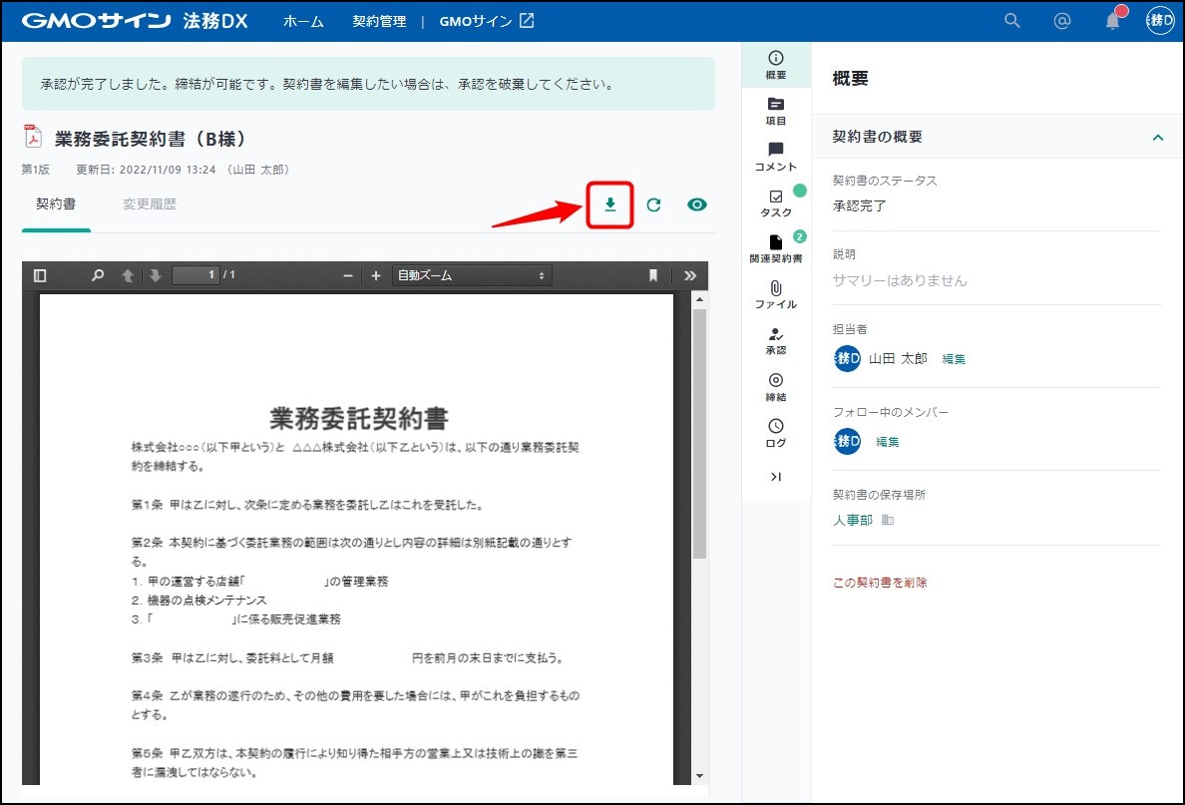Click the PDF file icon by title
Image resolution: width=1185 pixels, height=805 pixels.
pyautogui.click(x=33, y=137)
